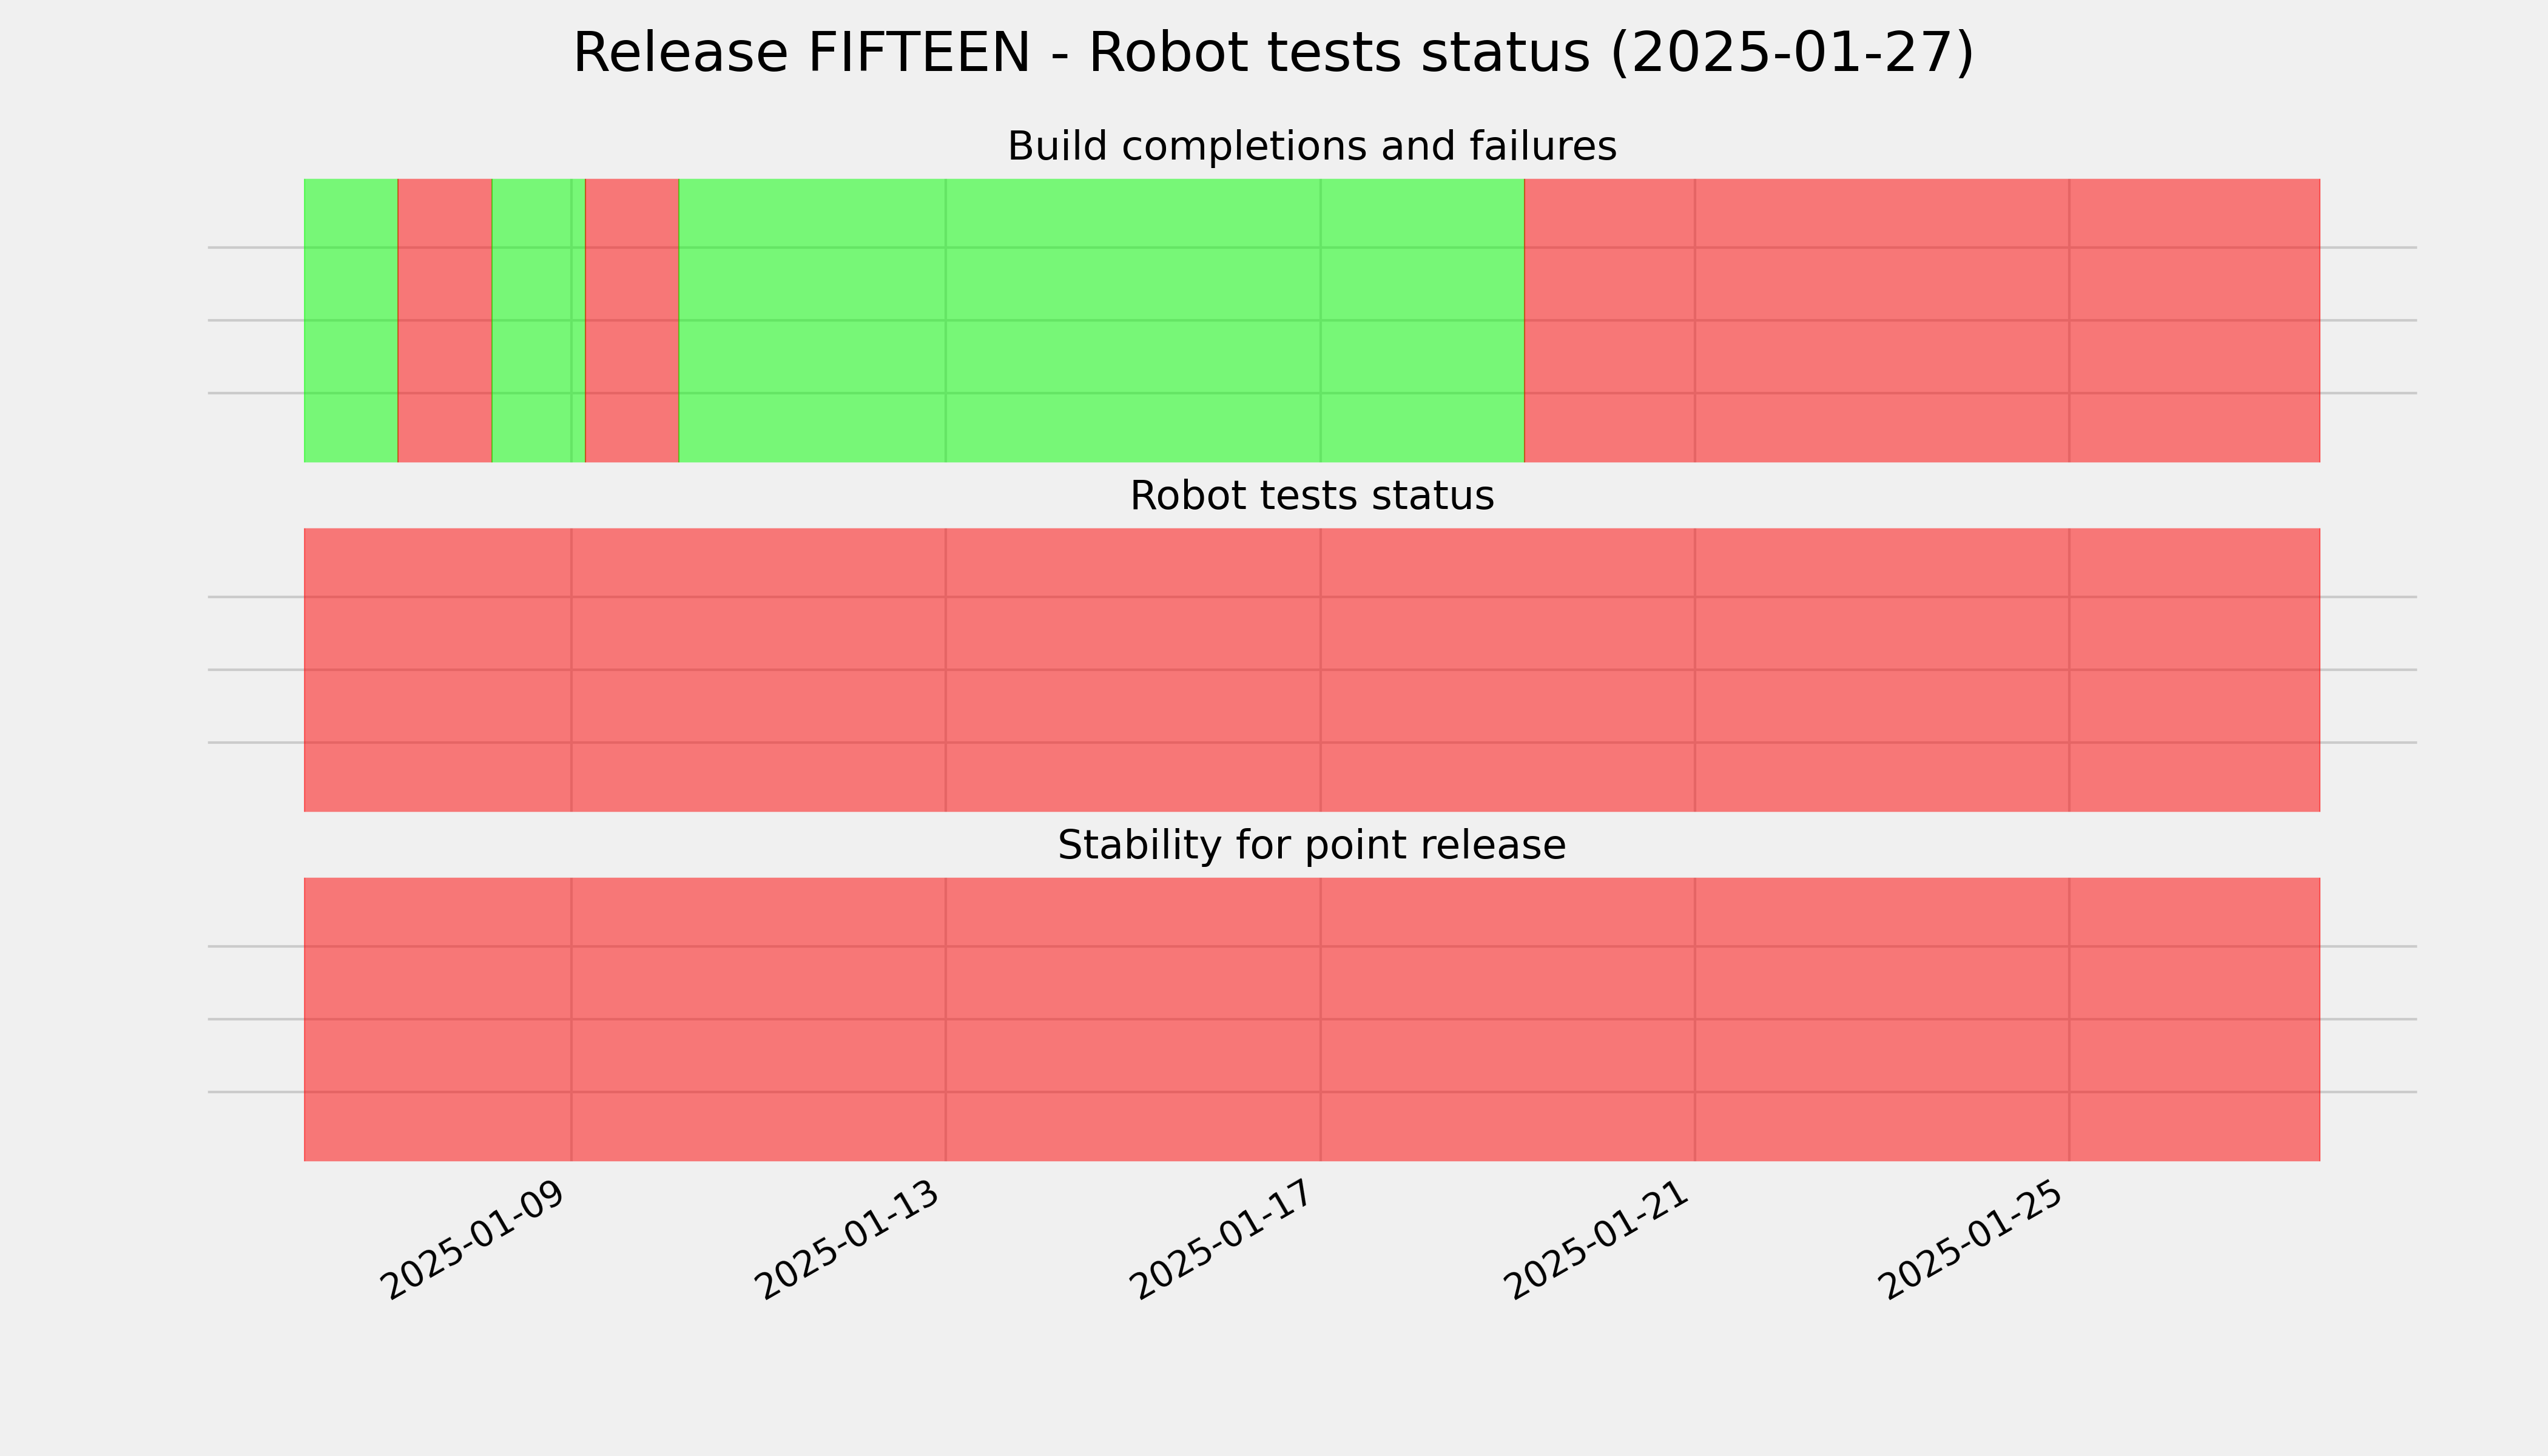
Task: Click the 2025-01-21 x-axis date label
Action: [x=1597, y=1240]
